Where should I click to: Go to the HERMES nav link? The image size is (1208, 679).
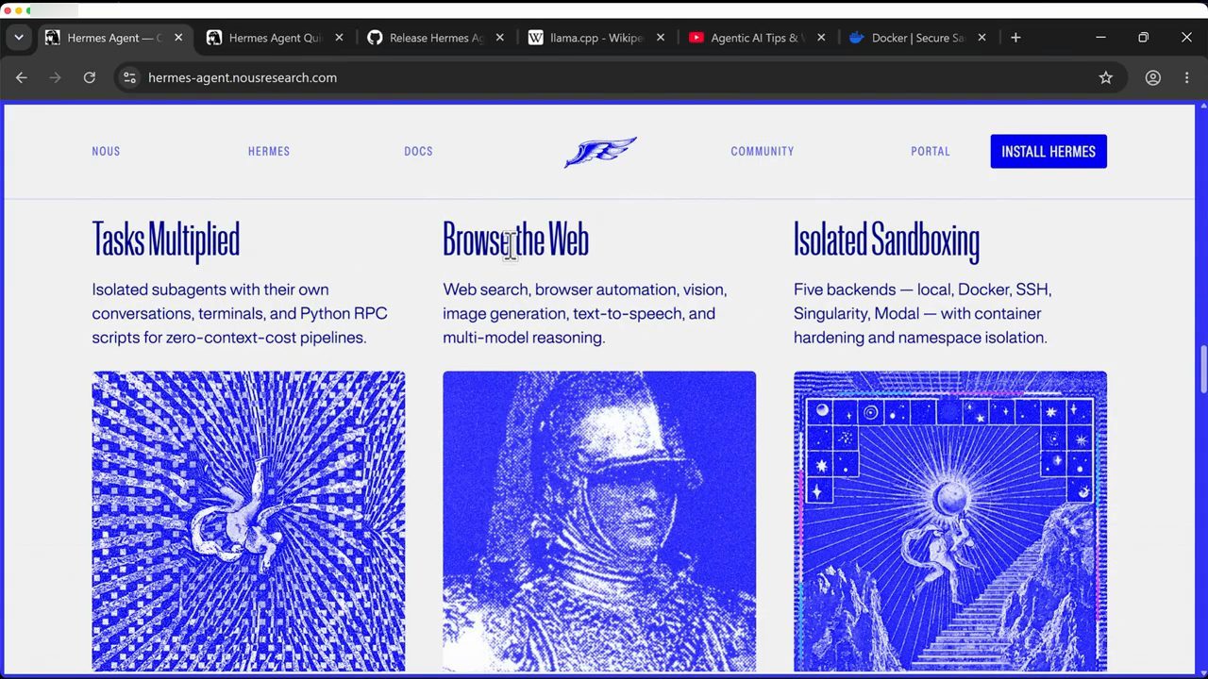[269, 151]
